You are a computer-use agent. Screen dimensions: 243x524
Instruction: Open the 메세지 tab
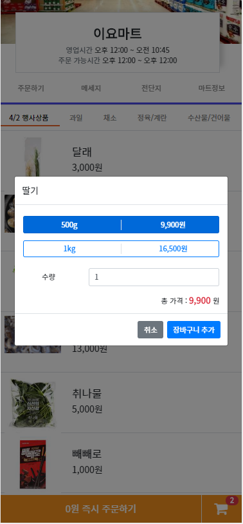91,88
